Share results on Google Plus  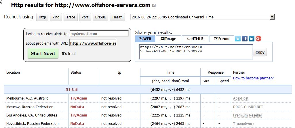(258, 39)
